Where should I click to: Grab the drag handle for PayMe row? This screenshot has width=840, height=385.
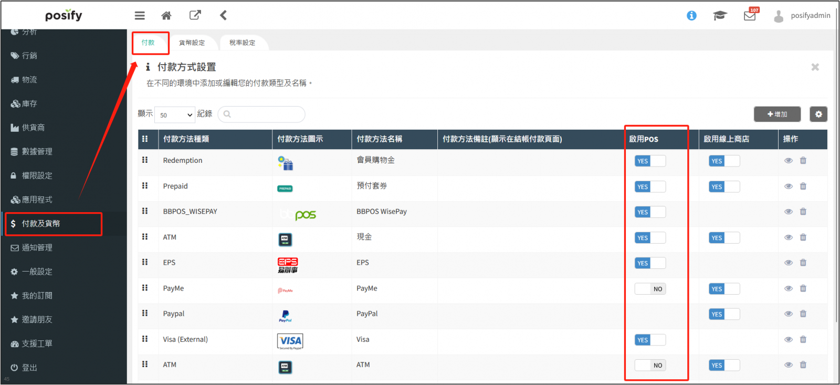coord(145,288)
